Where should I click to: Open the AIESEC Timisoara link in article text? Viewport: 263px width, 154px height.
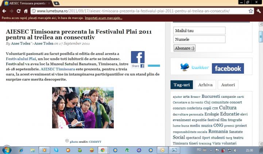pyautogui.click(x=58, y=69)
